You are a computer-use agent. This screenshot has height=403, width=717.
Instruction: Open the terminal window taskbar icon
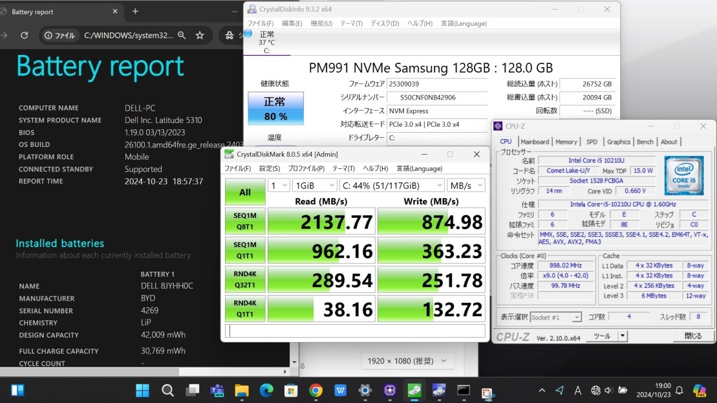463,390
